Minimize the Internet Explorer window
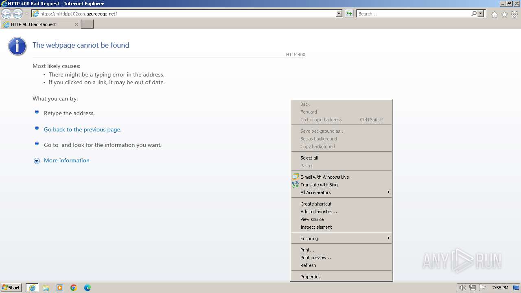 [503, 4]
